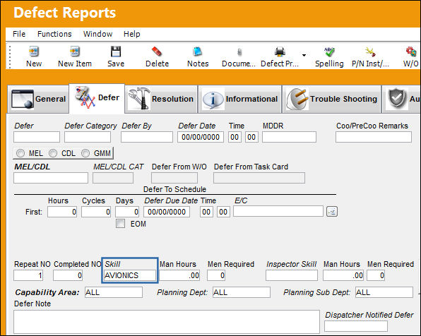Open the File menu

click(x=19, y=34)
